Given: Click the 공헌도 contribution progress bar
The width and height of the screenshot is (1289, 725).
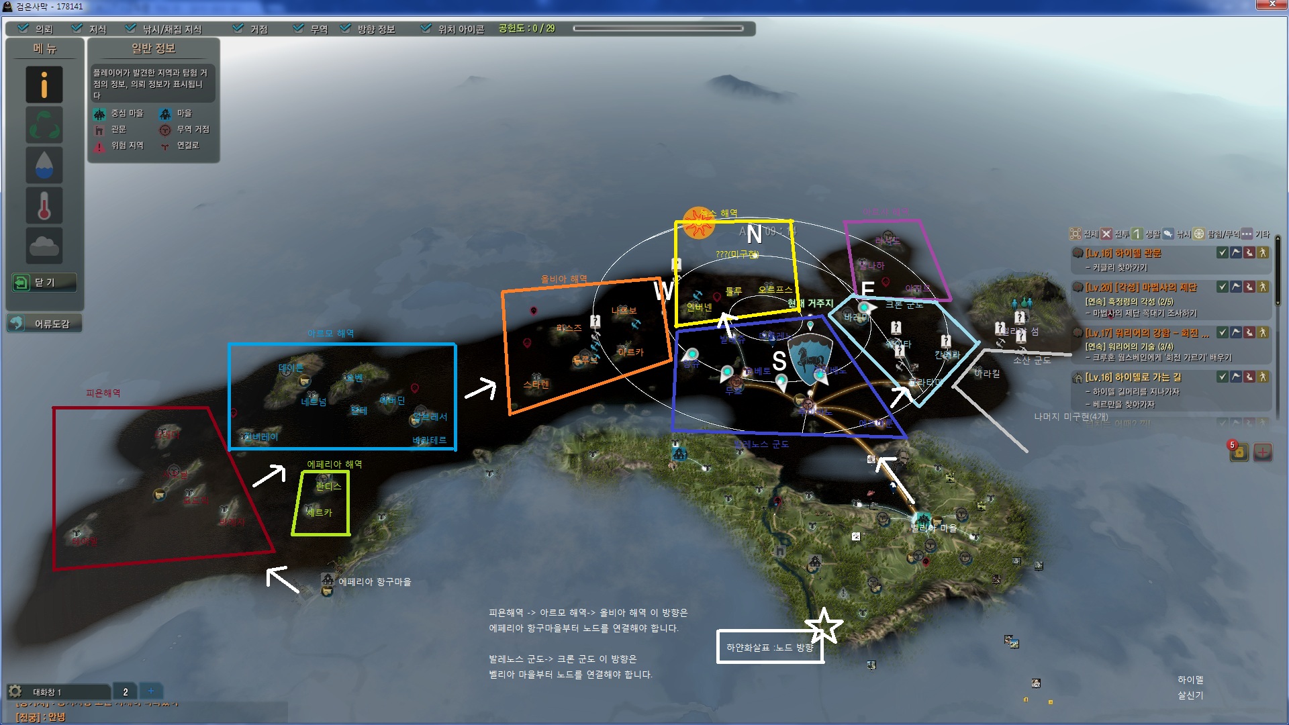Looking at the screenshot, I should [x=658, y=28].
